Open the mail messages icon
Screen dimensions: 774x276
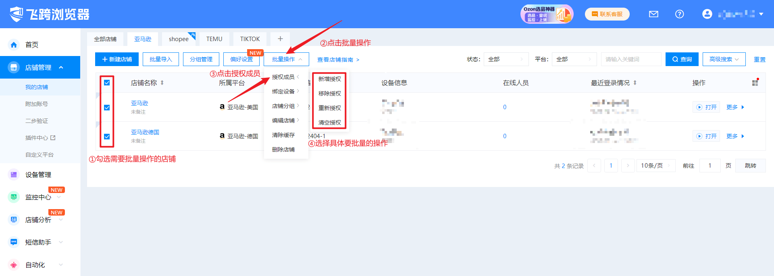(653, 14)
